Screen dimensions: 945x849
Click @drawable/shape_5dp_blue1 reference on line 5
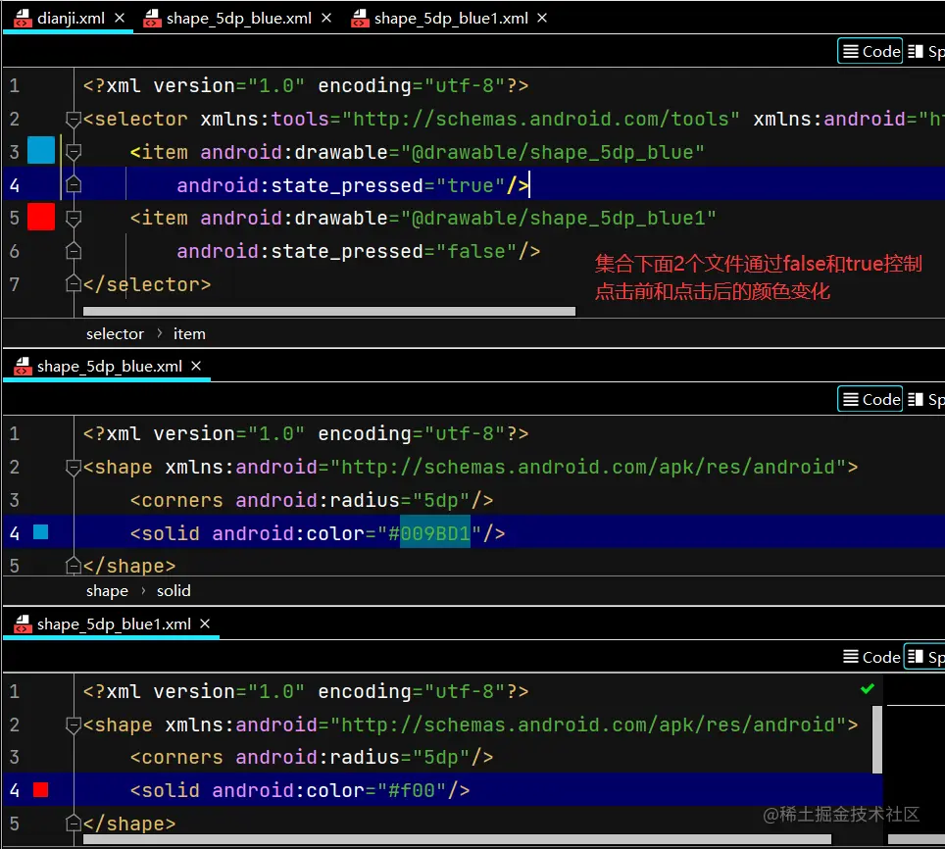click(x=558, y=218)
